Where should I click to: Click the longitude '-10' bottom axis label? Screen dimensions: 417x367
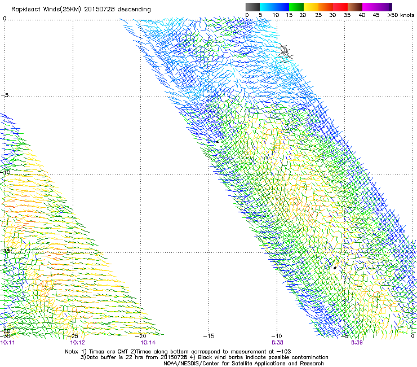coord(277,336)
